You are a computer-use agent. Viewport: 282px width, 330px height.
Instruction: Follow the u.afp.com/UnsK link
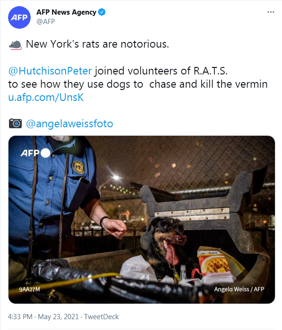46,98
